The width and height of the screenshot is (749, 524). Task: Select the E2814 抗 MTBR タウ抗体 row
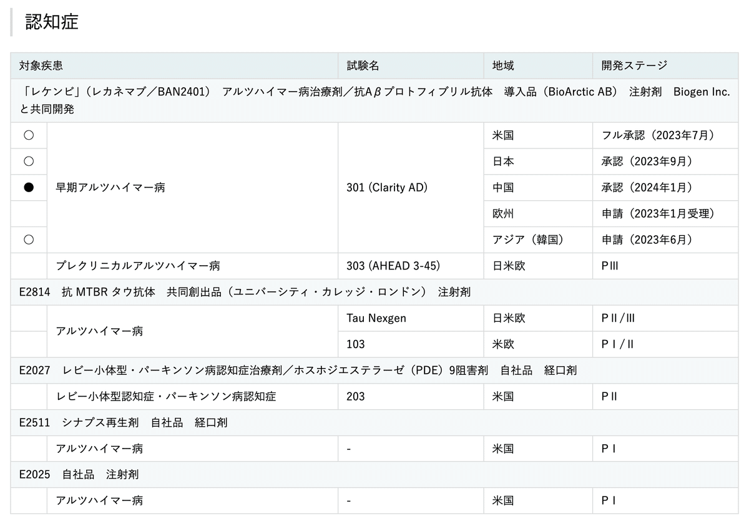[x=374, y=292]
